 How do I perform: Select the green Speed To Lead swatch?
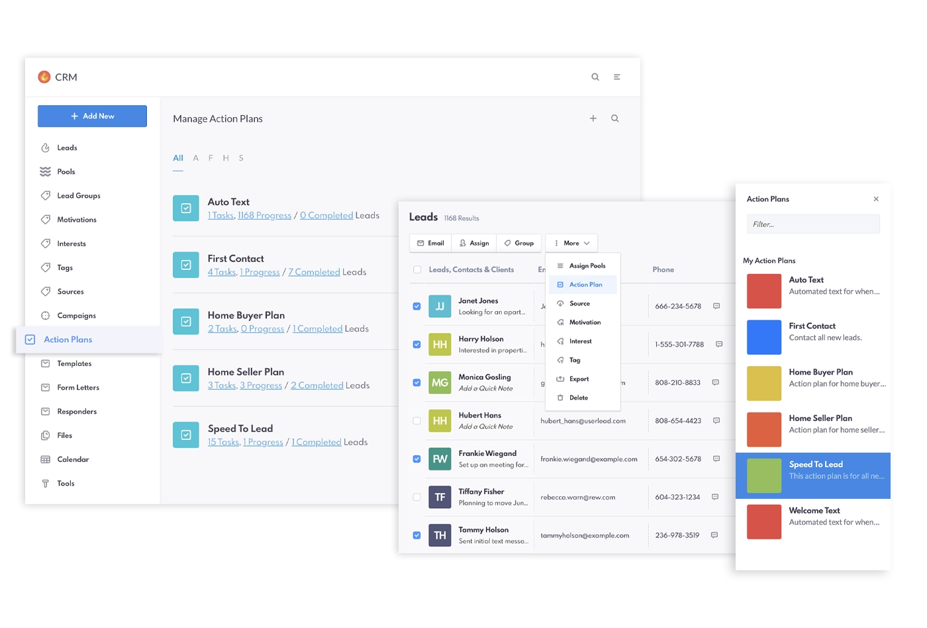(x=764, y=476)
